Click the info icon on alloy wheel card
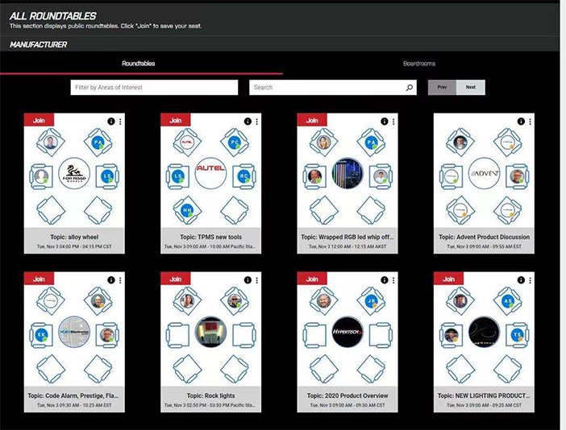566x430 pixels. tap(110, 122)
